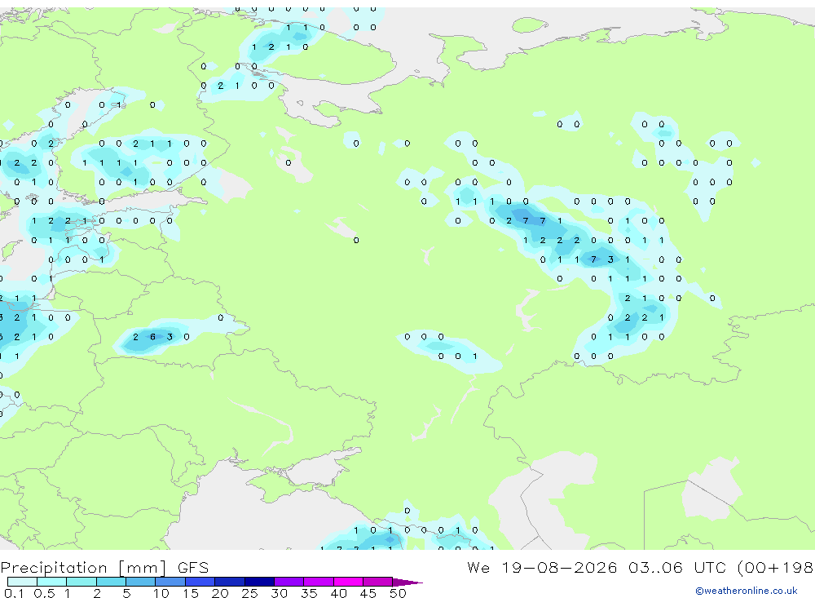The width and height of the screenshot is (815, 598).
Task: Click the 25–30 mm legend color box
Action: click(259, 582)
